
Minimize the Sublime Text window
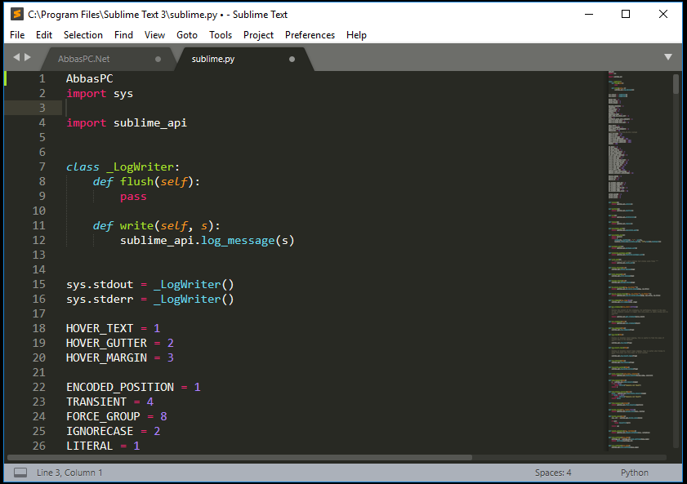click(x=589, y=14)
